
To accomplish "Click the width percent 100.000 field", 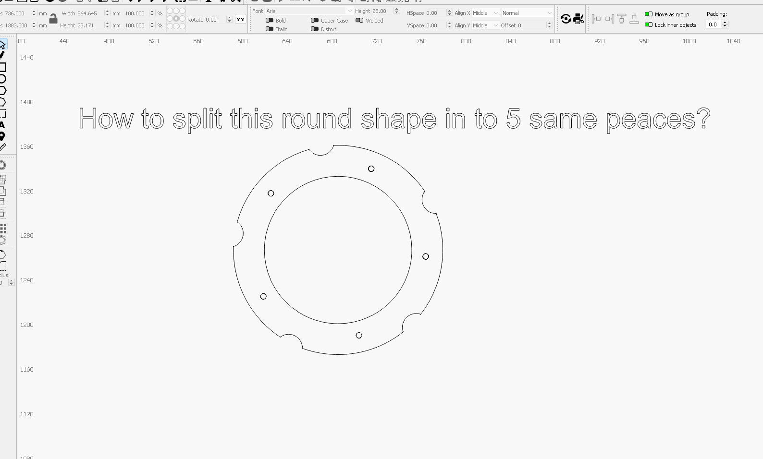I will (x=136, y=13).
